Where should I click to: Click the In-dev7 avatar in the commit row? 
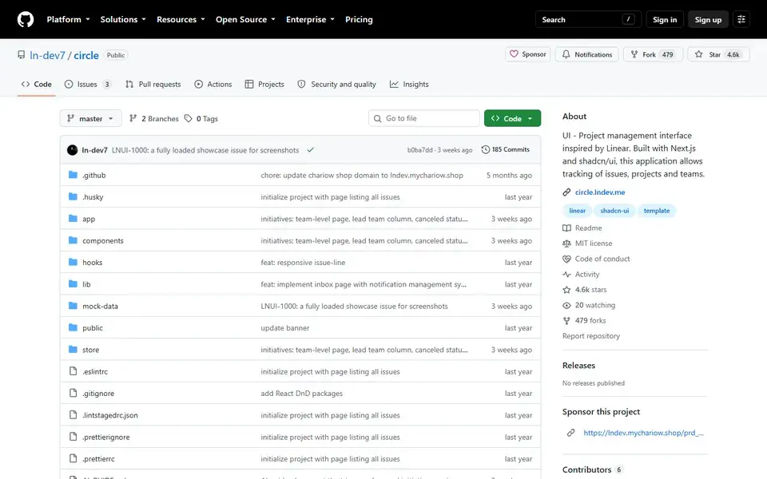pyautogui.click(x=73, y=150)
